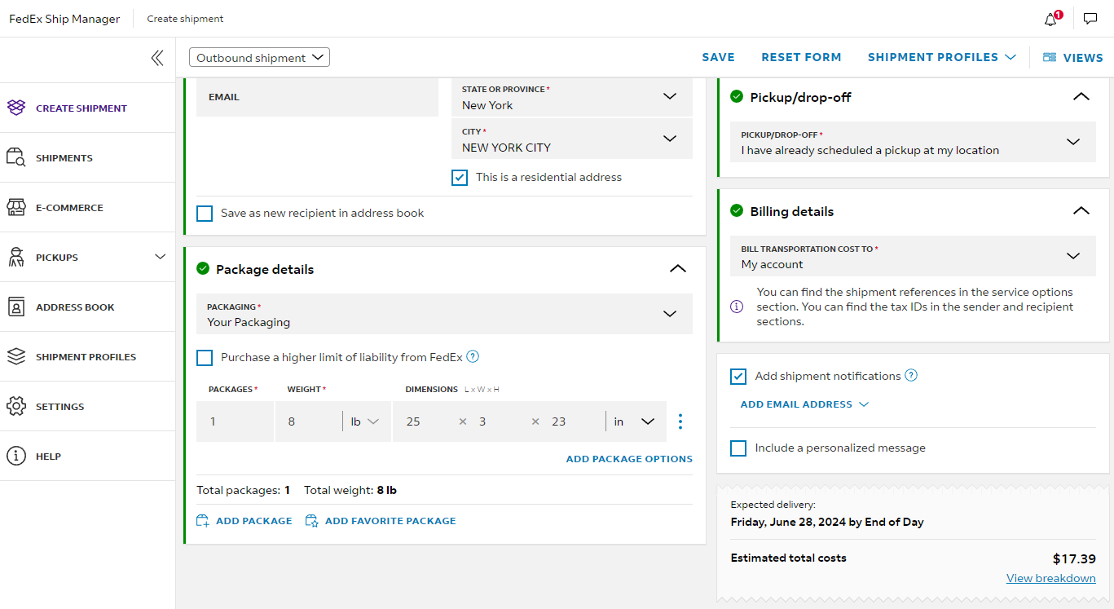Click RESET FORM button

[801, 58]
